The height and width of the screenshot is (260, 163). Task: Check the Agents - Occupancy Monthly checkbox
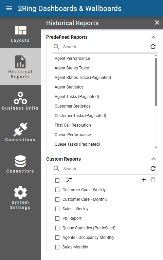[x=57, y=238]
